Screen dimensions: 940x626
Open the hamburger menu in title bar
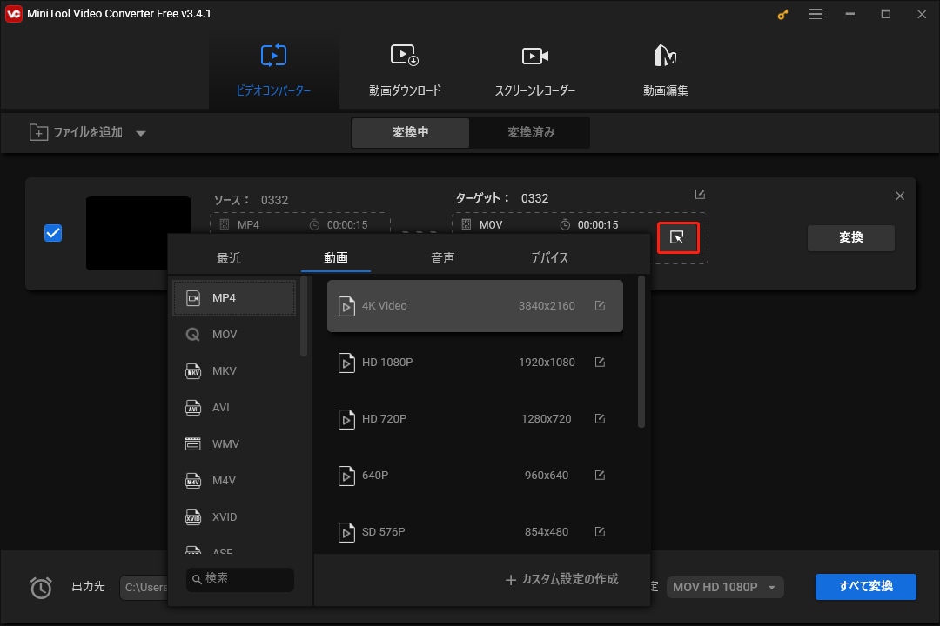[816, 14]
